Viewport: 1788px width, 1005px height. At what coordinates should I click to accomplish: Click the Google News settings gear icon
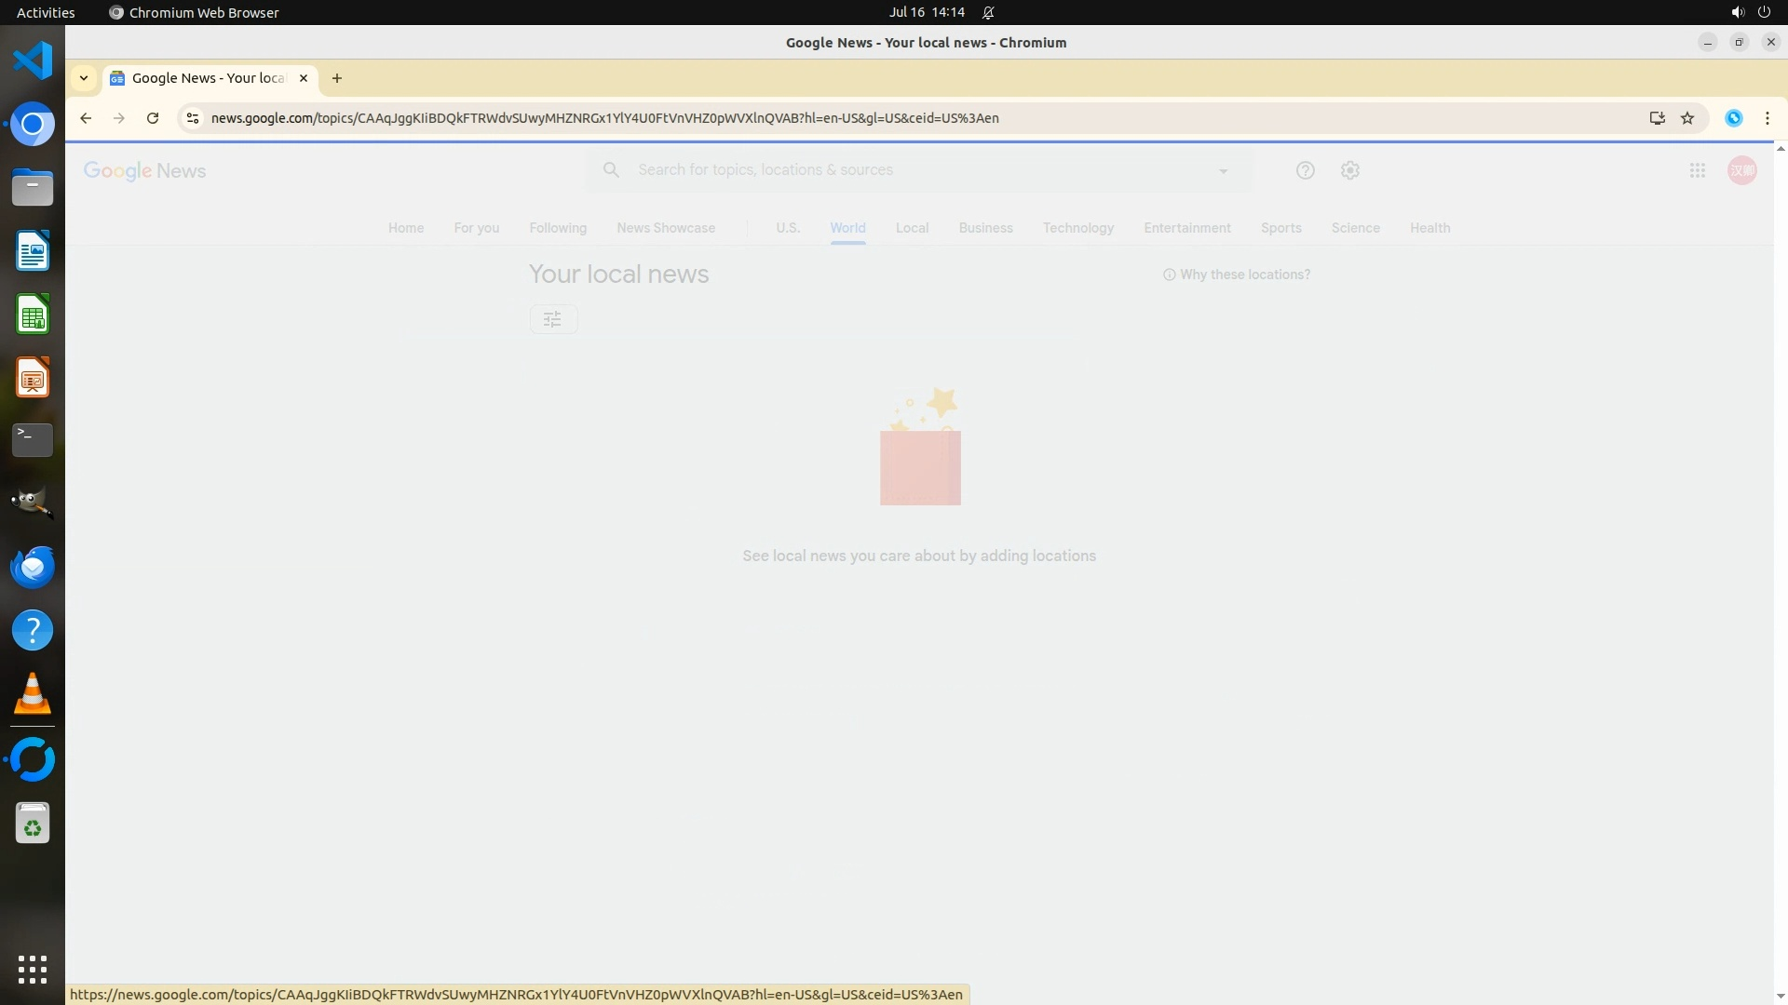[1350, 170]
